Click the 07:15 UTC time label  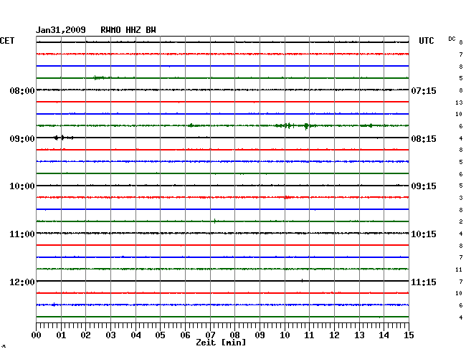click(x=424, y=90)
